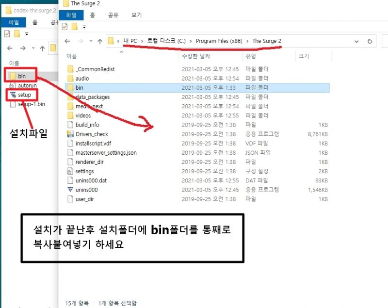Refresh The Surge 2 folder view
The height and width of the screenshot is (308, 388).
(x=370, y=41)
